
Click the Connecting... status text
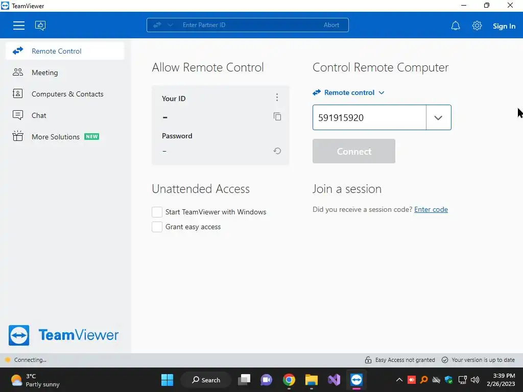30,360
